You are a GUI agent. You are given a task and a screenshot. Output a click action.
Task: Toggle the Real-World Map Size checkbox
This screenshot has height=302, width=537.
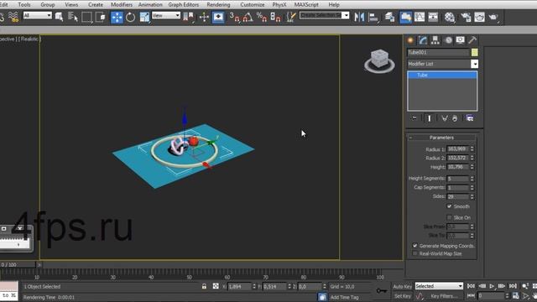tap(415, 253)
